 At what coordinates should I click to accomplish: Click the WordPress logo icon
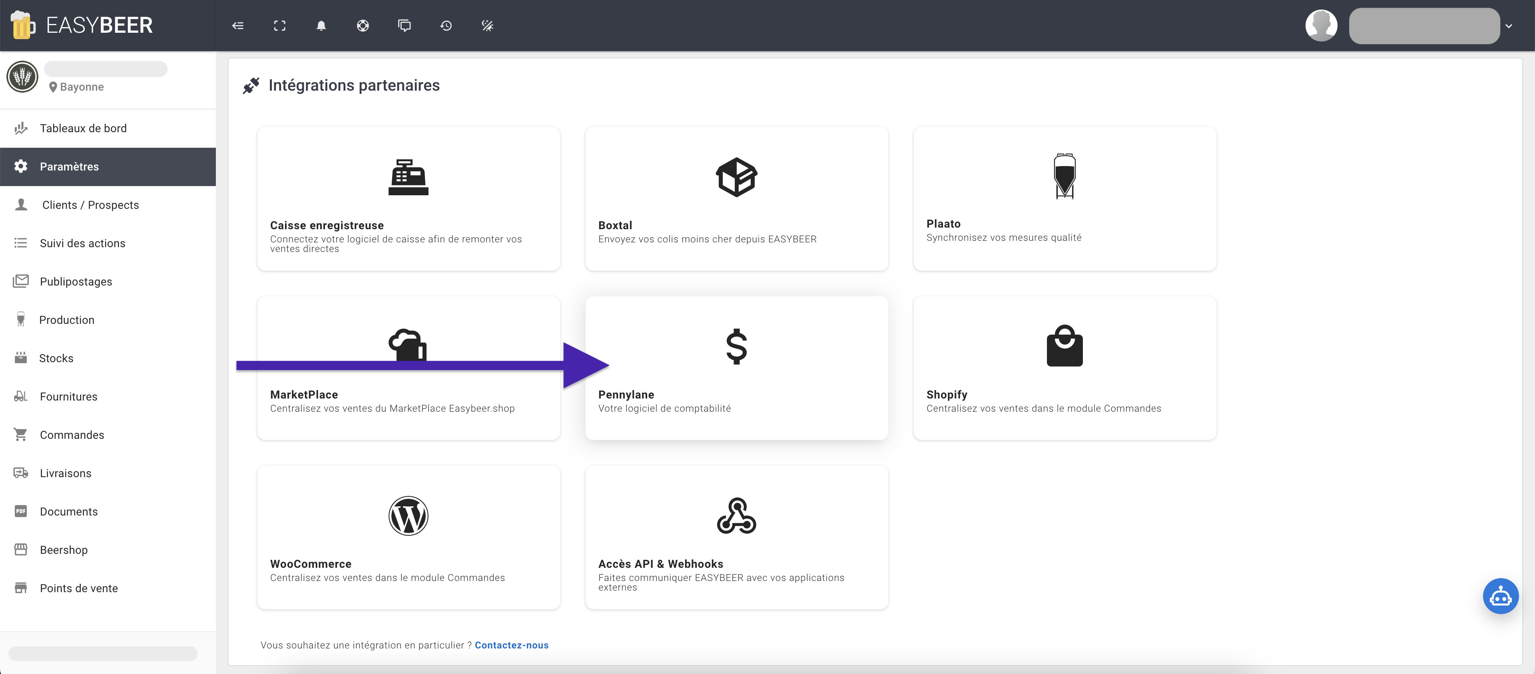pos(408,515)
